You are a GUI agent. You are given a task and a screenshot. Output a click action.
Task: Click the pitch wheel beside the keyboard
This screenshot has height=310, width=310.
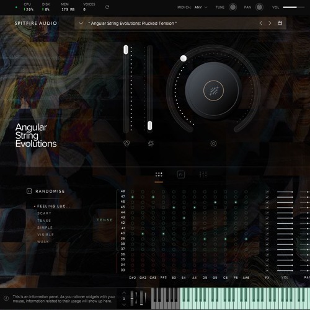click(132, 298)
